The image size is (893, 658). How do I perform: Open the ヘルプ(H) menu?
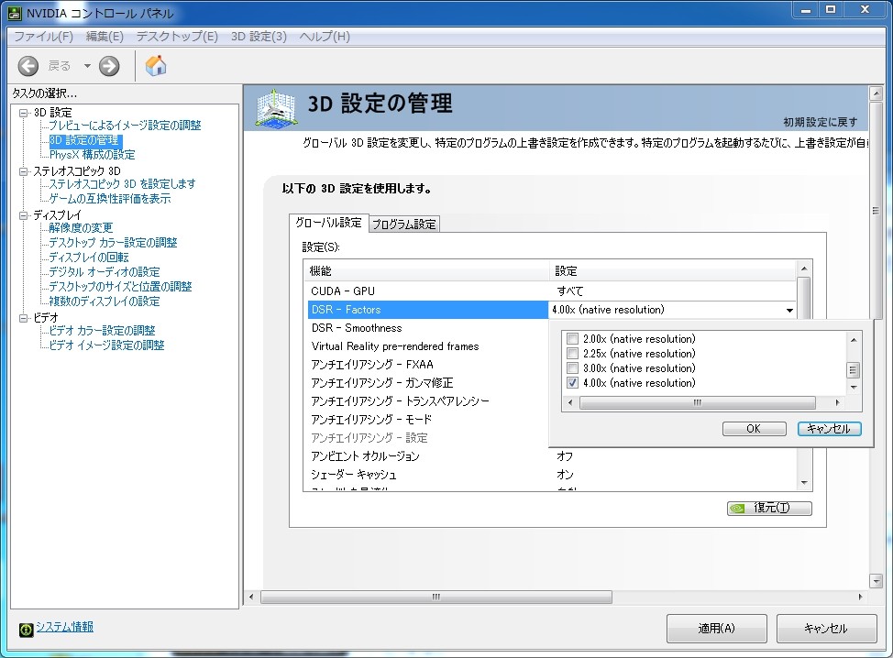point(325,37)
